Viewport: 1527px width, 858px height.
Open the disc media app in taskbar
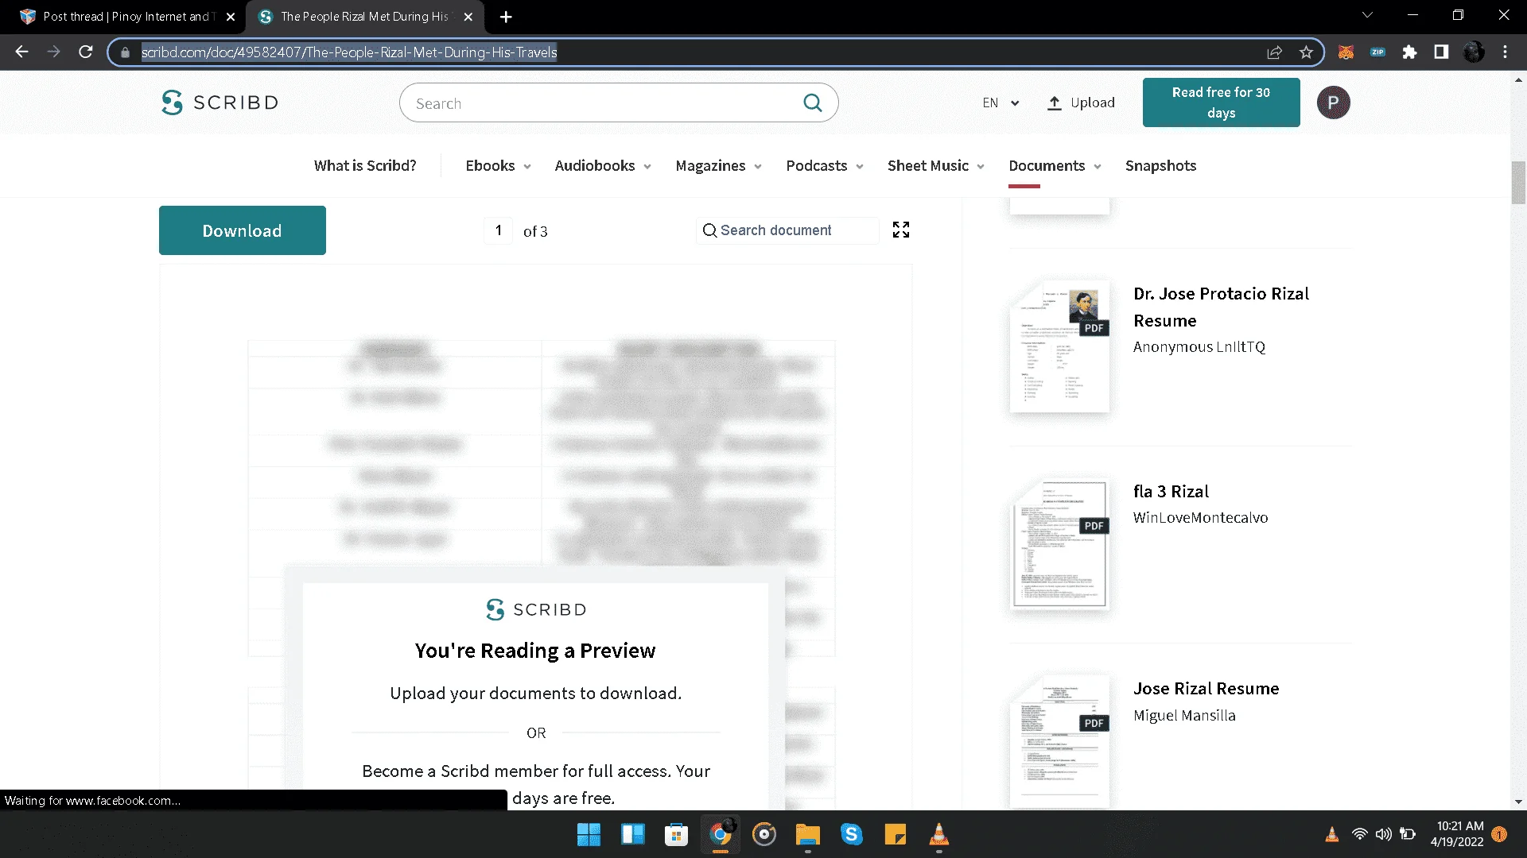(764, 835)
